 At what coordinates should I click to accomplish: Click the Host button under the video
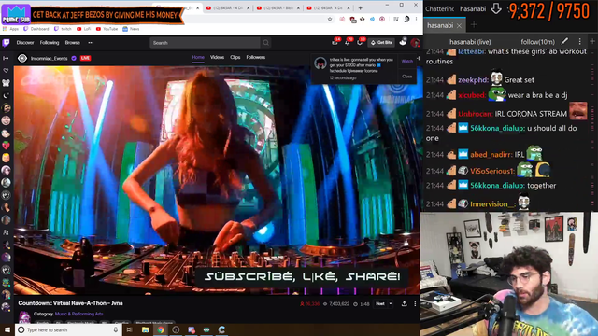[x=380, y=304]
